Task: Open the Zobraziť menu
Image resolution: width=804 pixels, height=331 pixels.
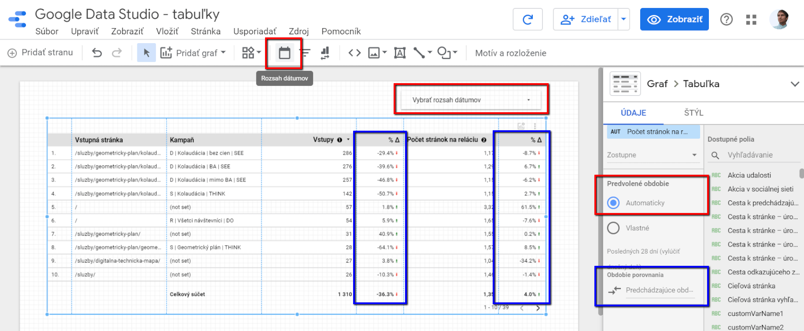Action: point(127,31)
